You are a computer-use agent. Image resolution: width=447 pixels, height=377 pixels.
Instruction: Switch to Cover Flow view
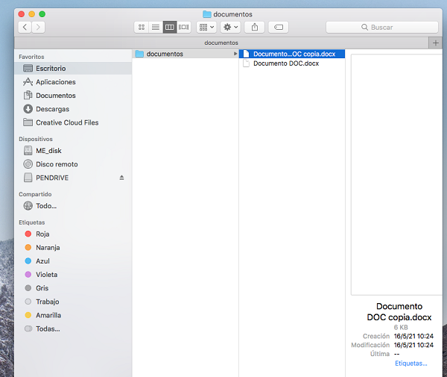point(184,27)
